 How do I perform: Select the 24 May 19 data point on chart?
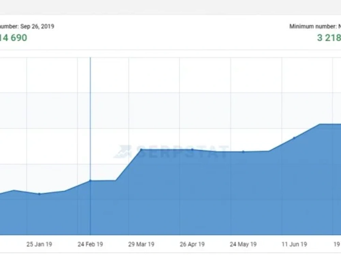pyautogui.click(x=243, y=152)
